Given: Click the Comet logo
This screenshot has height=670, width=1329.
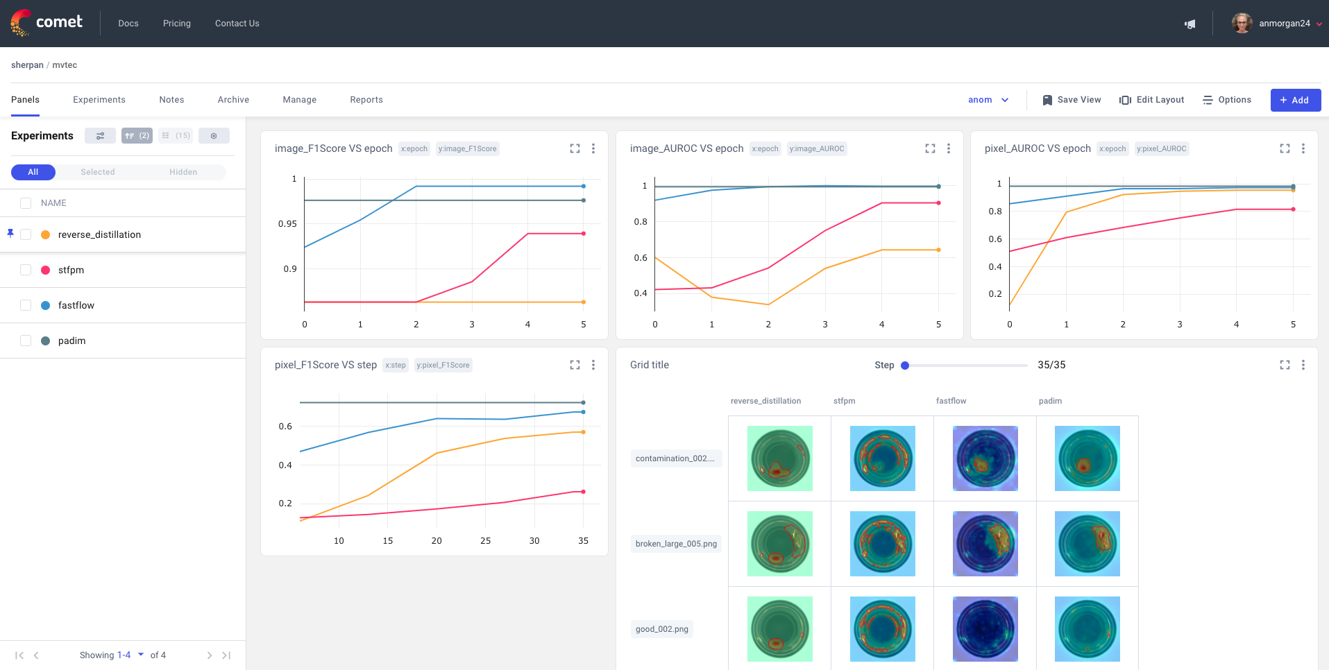Looking at the screenshot, I should pyautogui.click(x=46, y=23).
